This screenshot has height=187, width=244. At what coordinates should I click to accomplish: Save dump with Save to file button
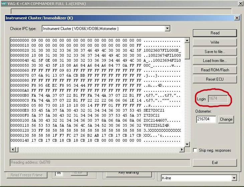coord(215,52)
